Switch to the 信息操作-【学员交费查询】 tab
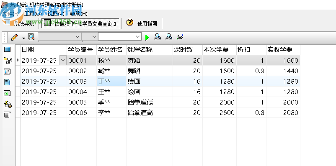 (80, 23)
